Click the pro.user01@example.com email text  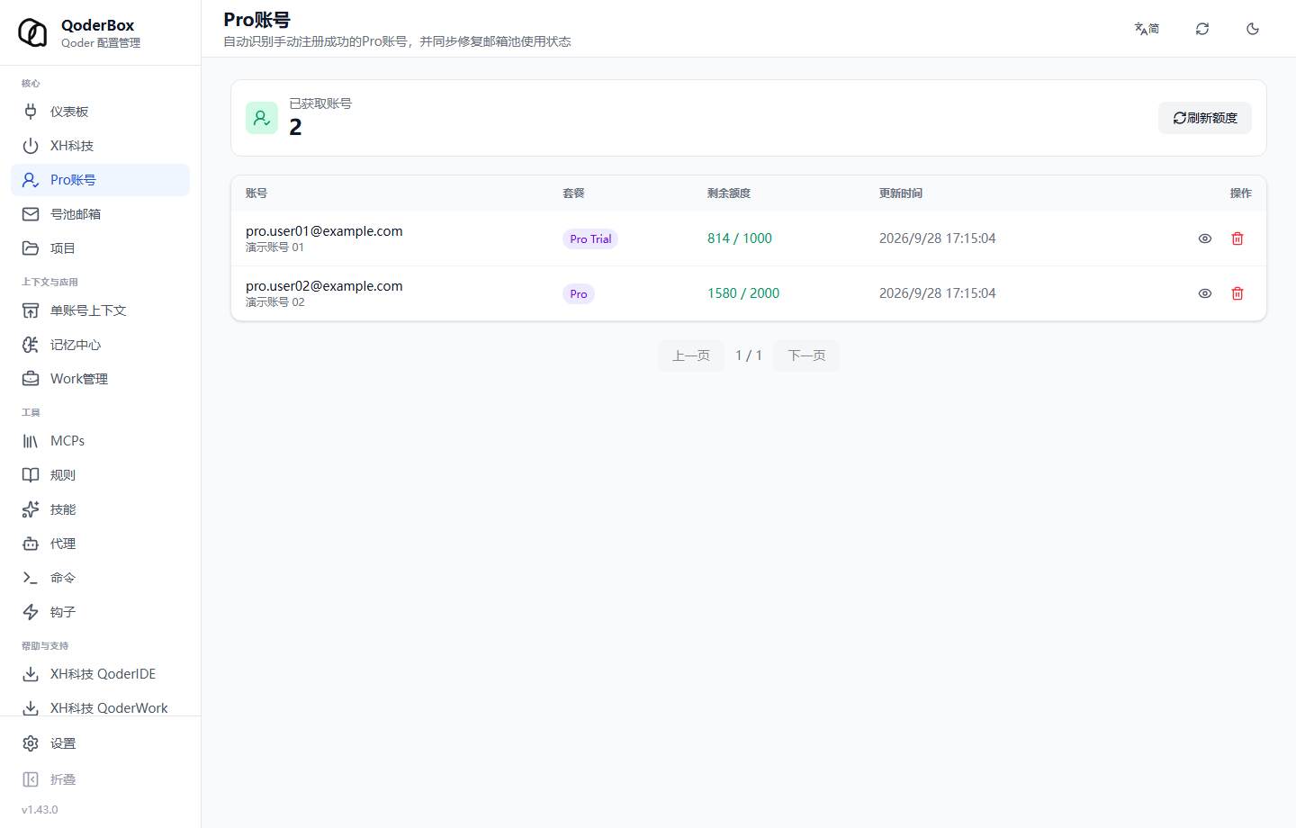(x=324, y=231)
